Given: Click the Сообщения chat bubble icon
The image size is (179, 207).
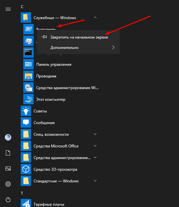Looking at the screenshot, I should pyautogui.click(x=26, y=122).
